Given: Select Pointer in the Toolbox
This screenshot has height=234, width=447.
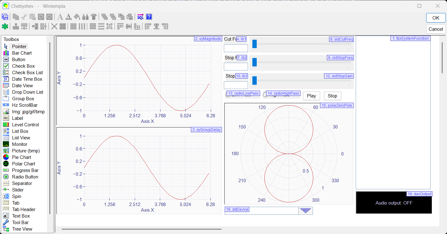Looking at the screenshot, I should [x=19, y=47].
